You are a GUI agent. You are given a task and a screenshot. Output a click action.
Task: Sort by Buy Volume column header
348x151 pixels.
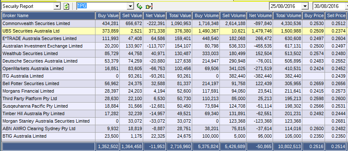point(206,16)
